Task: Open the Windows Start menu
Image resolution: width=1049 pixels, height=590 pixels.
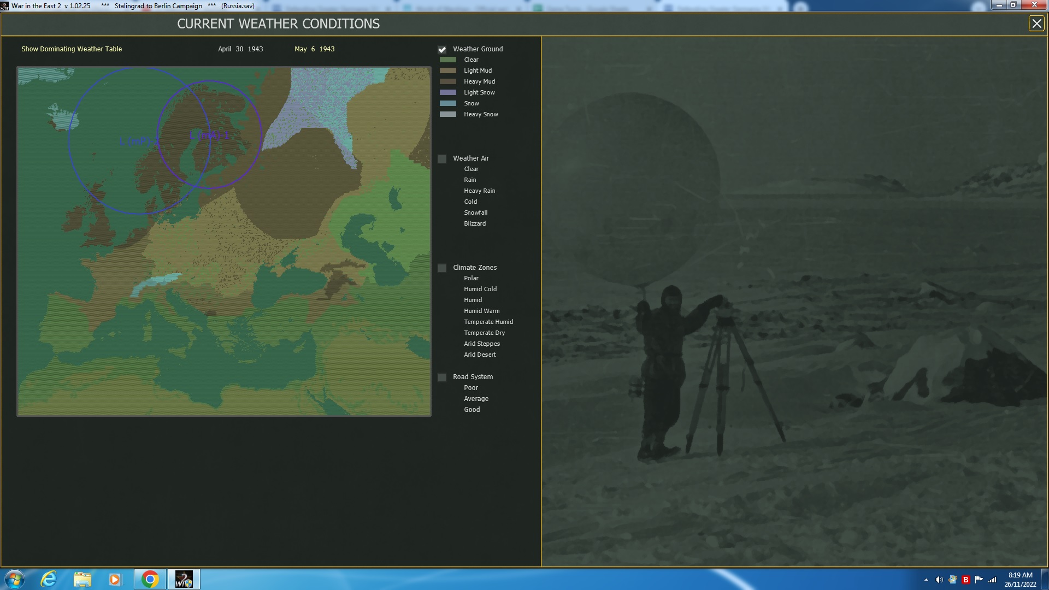Action: [x=14, y=579]
